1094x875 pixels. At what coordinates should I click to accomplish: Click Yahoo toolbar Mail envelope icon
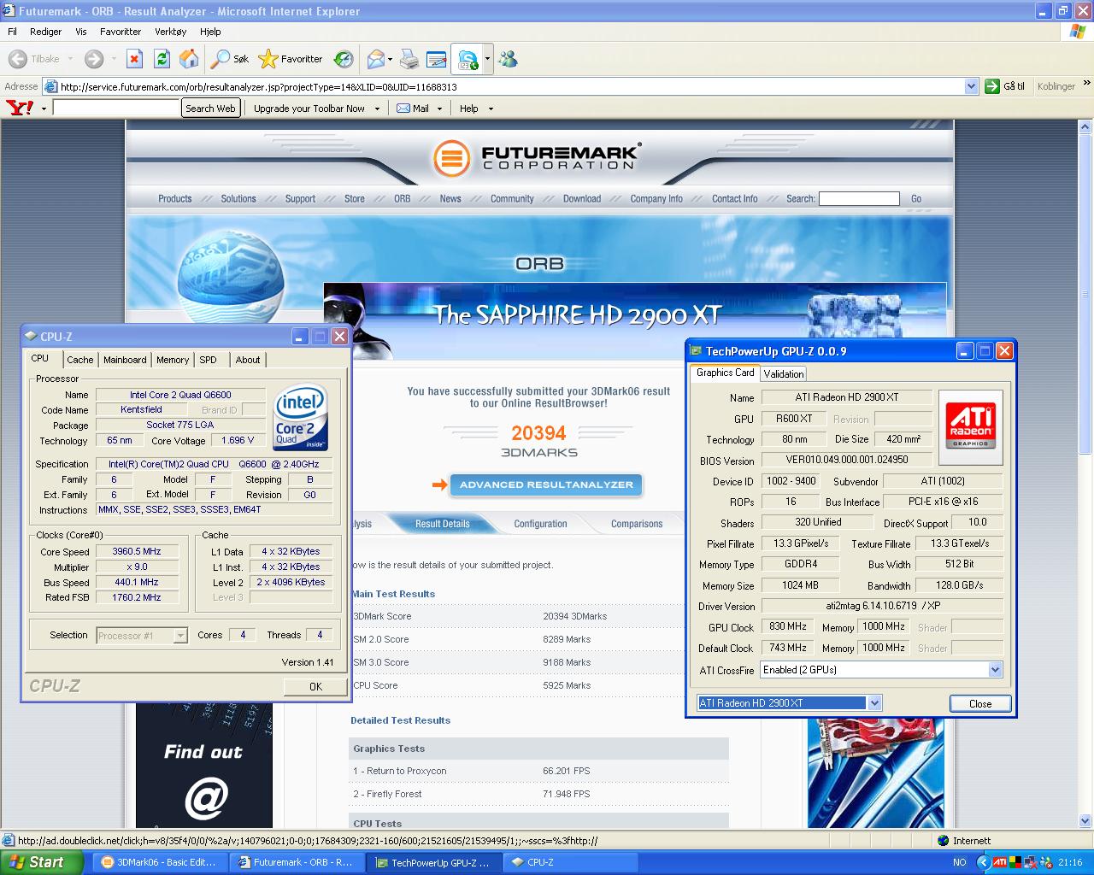(x=403, y=109)
